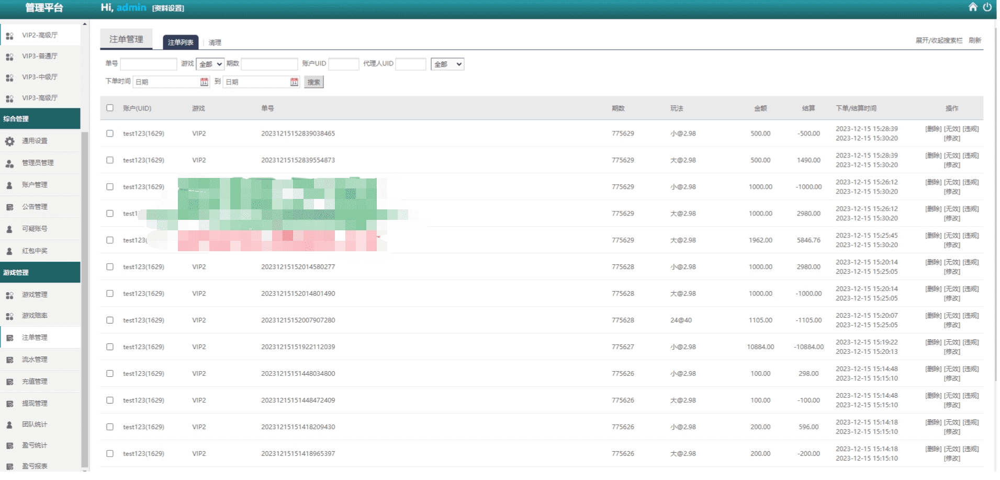1000x480 pixels.
Task: Switch to the 清理 tab
Action: (x=215, y=42)
